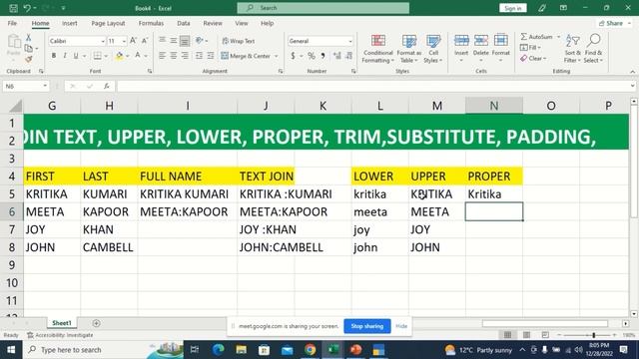
Task: Switch to the Data tab
Action: point(184,23)
